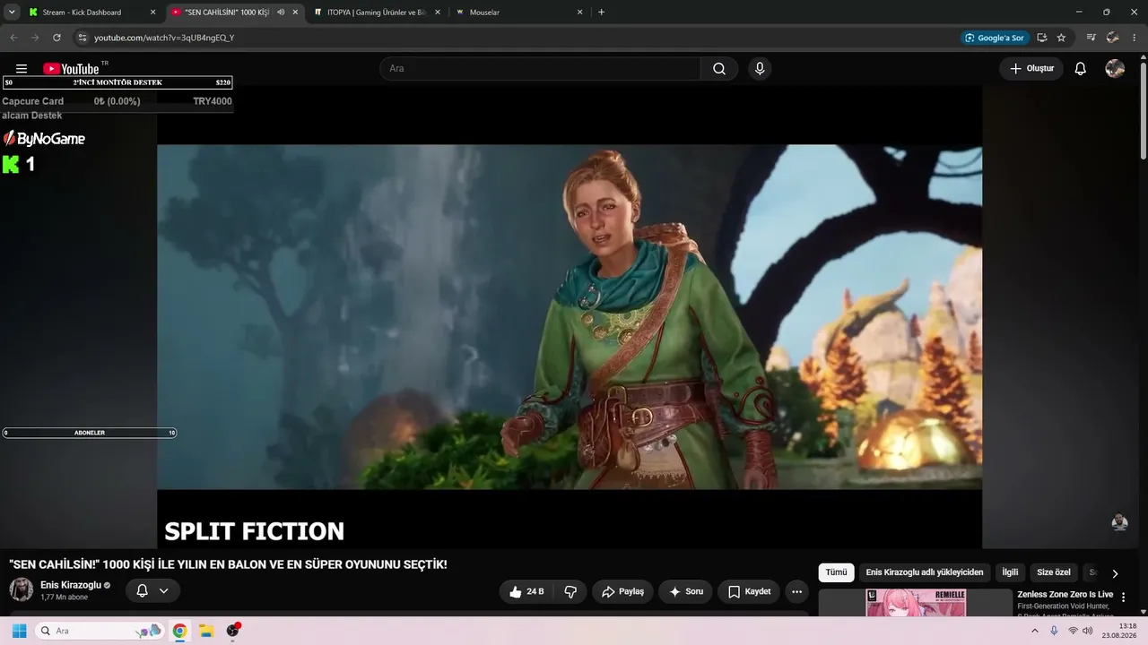This screenshot has width=1148, height=645.
Task: Select the Tümü filter chip
Action: tap(836, 572)
